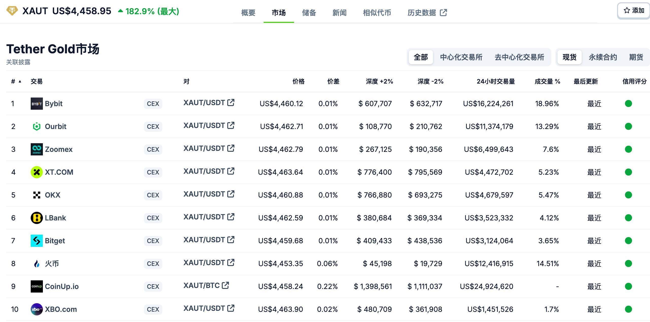Click the Bitget exchange logo
Screen dimensions: 650x322
[x=37, y=240]
